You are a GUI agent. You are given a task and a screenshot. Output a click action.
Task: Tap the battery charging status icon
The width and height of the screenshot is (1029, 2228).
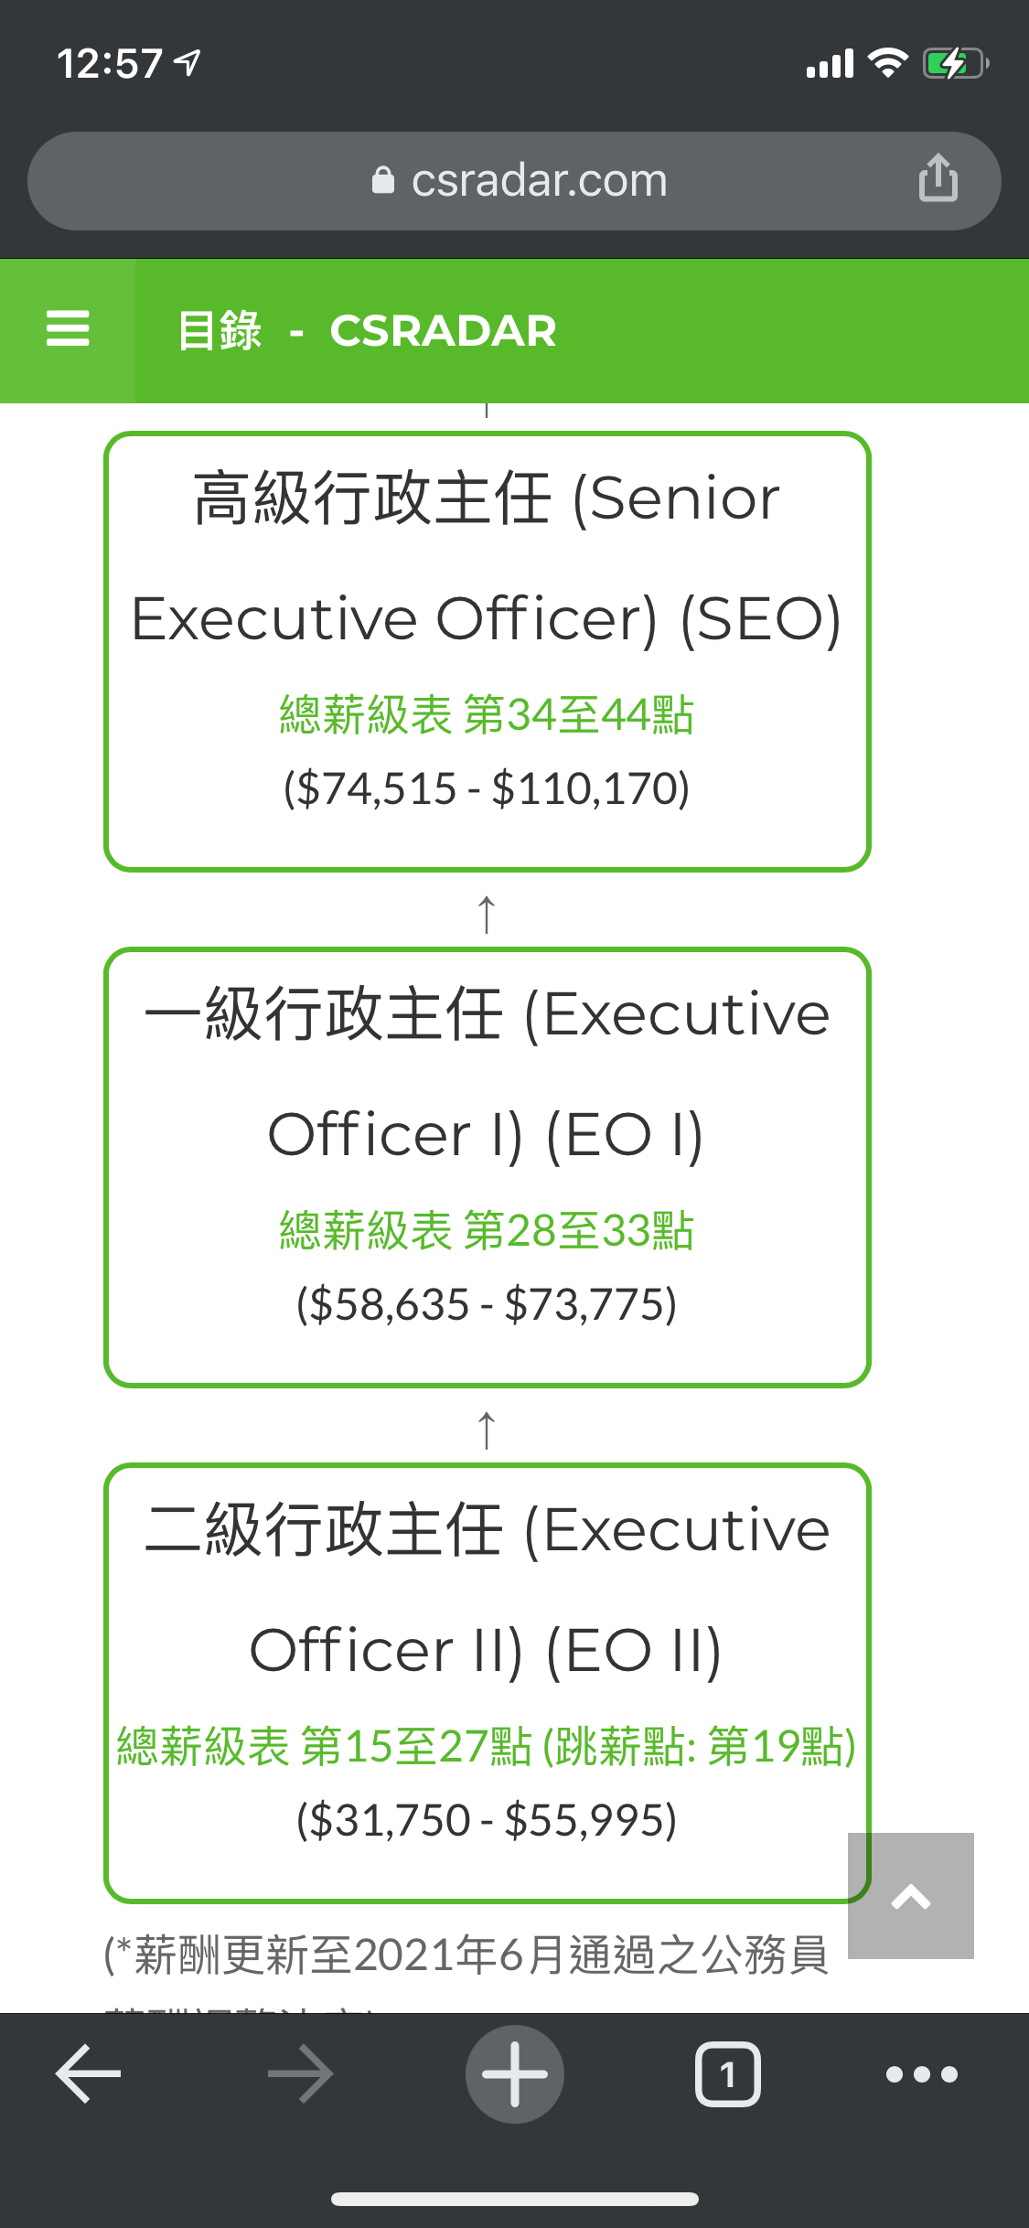[x=956, y=64]
